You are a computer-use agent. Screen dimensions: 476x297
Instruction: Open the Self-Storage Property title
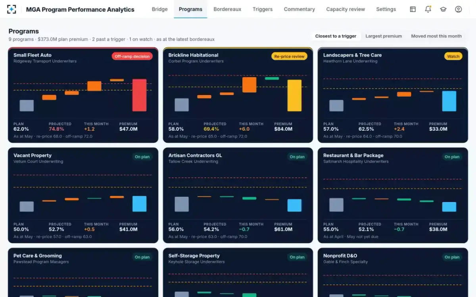coord(194,256)
